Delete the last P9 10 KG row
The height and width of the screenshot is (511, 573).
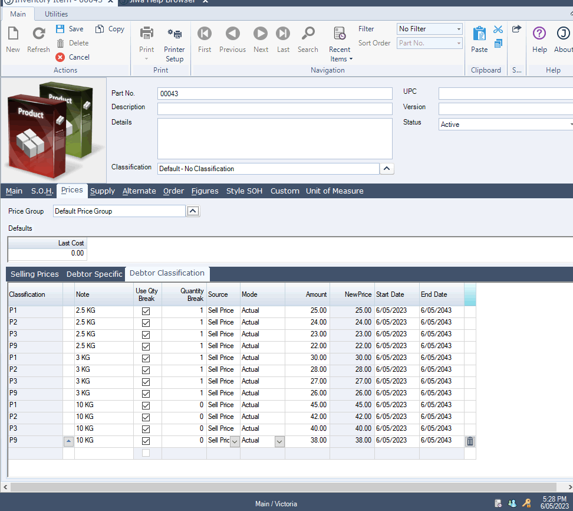(x=470, y=441)
